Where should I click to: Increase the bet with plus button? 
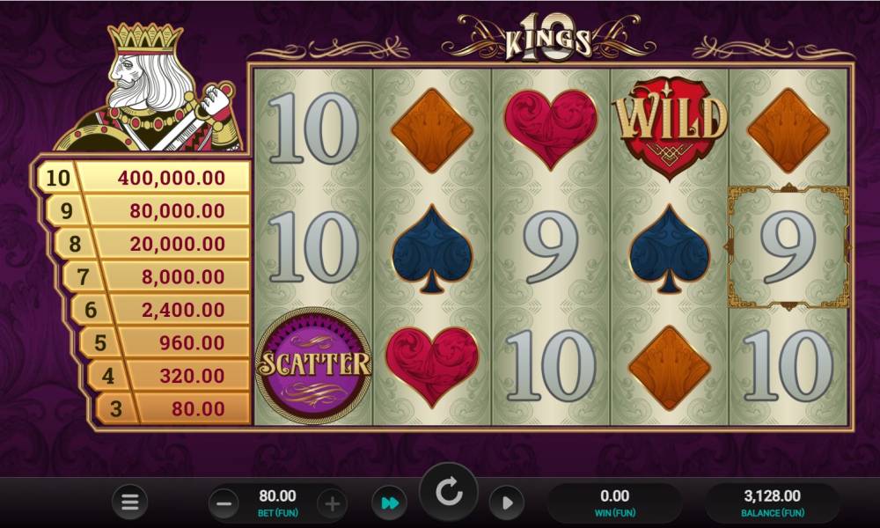[x=332, y=503]
